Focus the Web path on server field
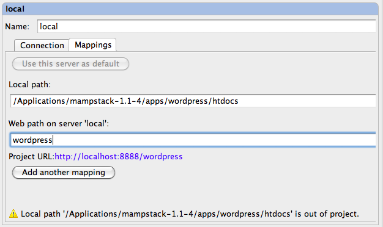This screenshot has height=227, width=383. click(x=193, y=140)
